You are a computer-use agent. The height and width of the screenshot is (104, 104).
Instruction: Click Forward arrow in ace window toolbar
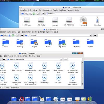point(5,35)
